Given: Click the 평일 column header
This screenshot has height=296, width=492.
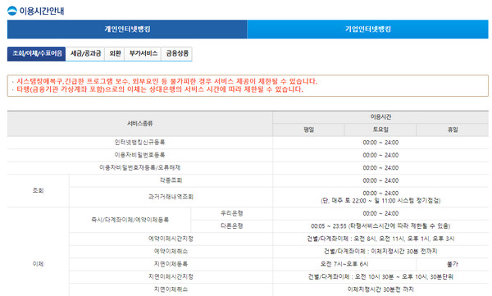Looking at the screenshot, I should pyautogui.click(x=309, y=130).
